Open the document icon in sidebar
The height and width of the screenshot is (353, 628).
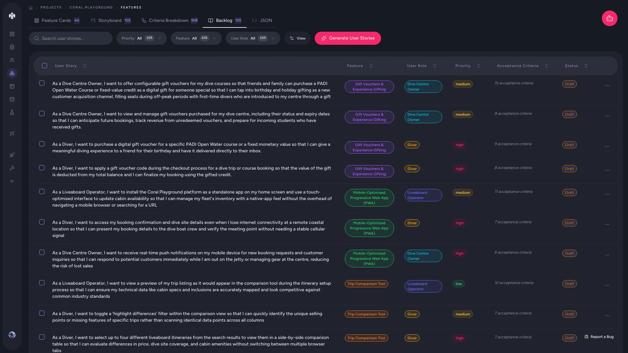click(12, 47)
